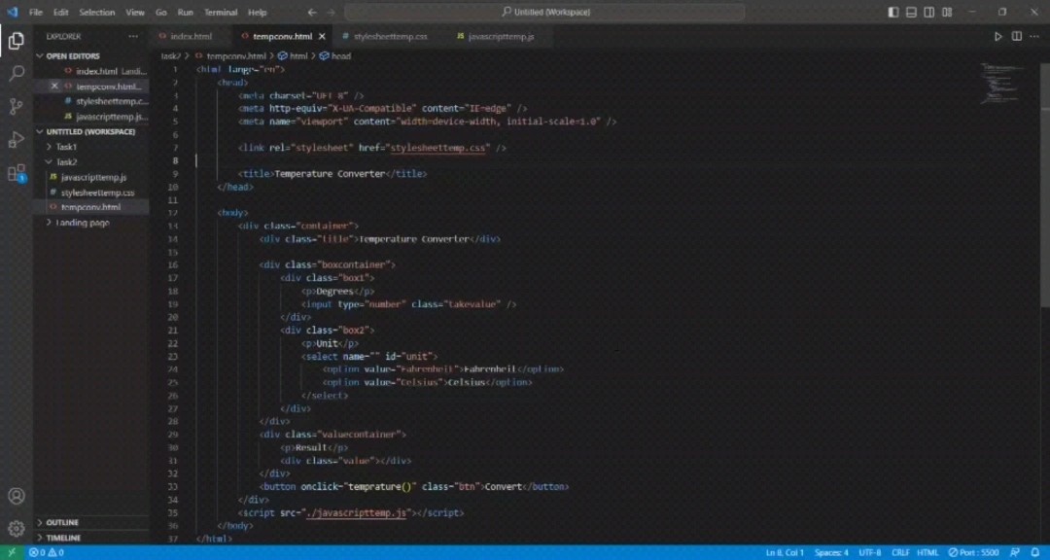This screenshot has width=1050, height=560.
Task: Open the Extensions view
Action: pyautogui.click(x=17, y=173)
